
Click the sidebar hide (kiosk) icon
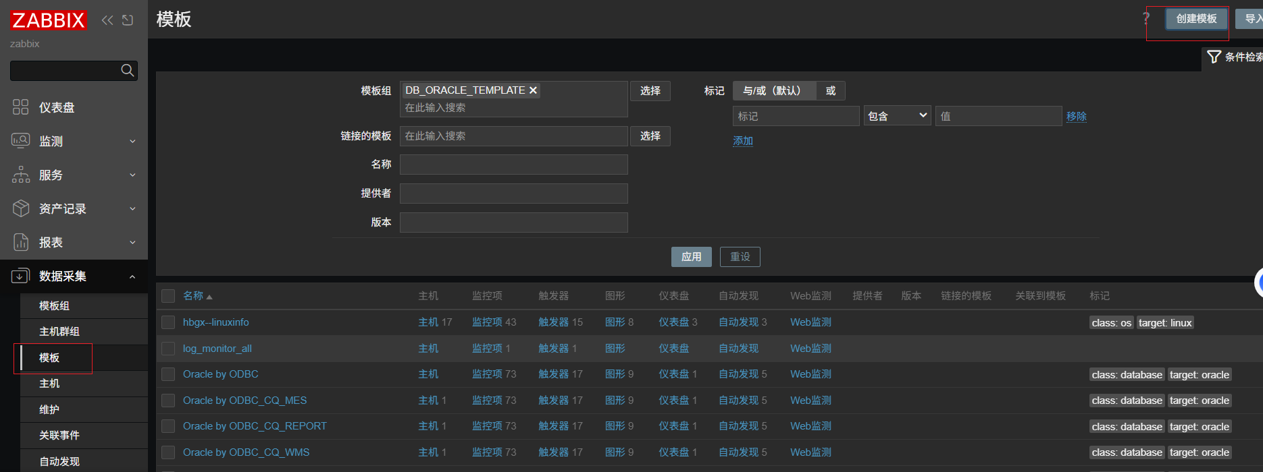128,20
